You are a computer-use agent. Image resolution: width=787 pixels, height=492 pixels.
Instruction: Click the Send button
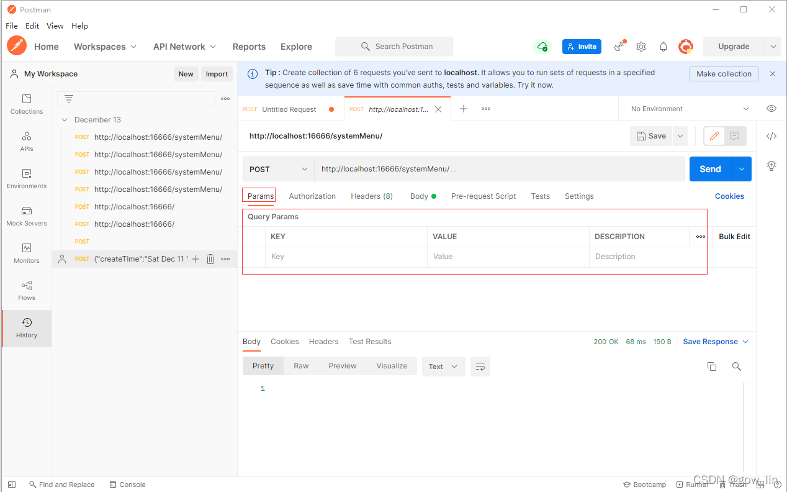(x=711, y=169)
